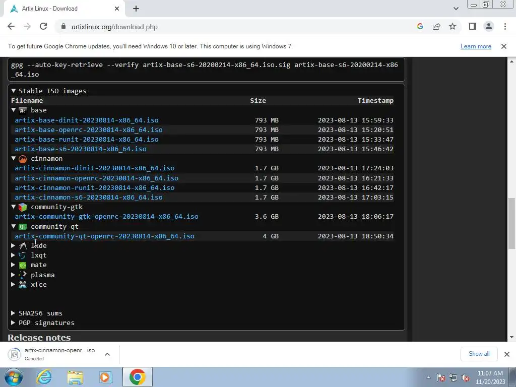Screen dimensions: 516x387
Task: Expand the SHA256 sums section
Action: (x=13, y=313)
